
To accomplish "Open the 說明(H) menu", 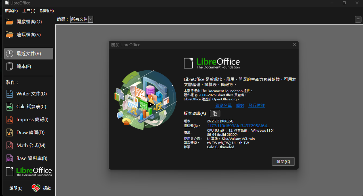I will click(47, 11).
